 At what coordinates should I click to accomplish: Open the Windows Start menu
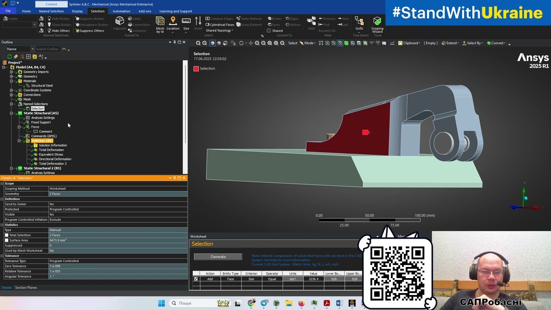(x=161, y=303)
